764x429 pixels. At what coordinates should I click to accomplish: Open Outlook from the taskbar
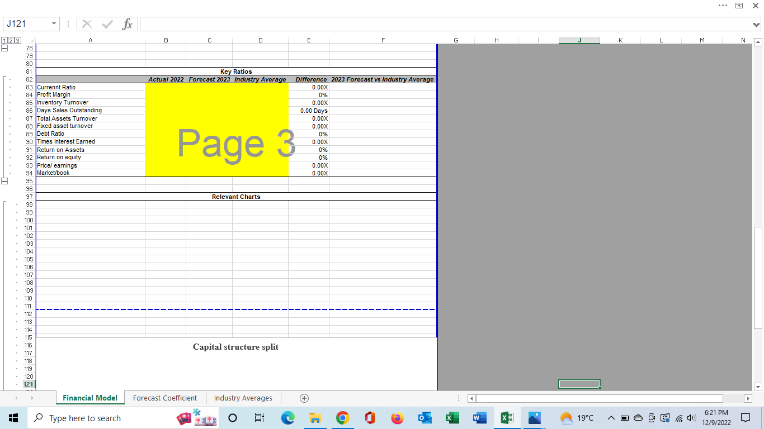point(425,417)
